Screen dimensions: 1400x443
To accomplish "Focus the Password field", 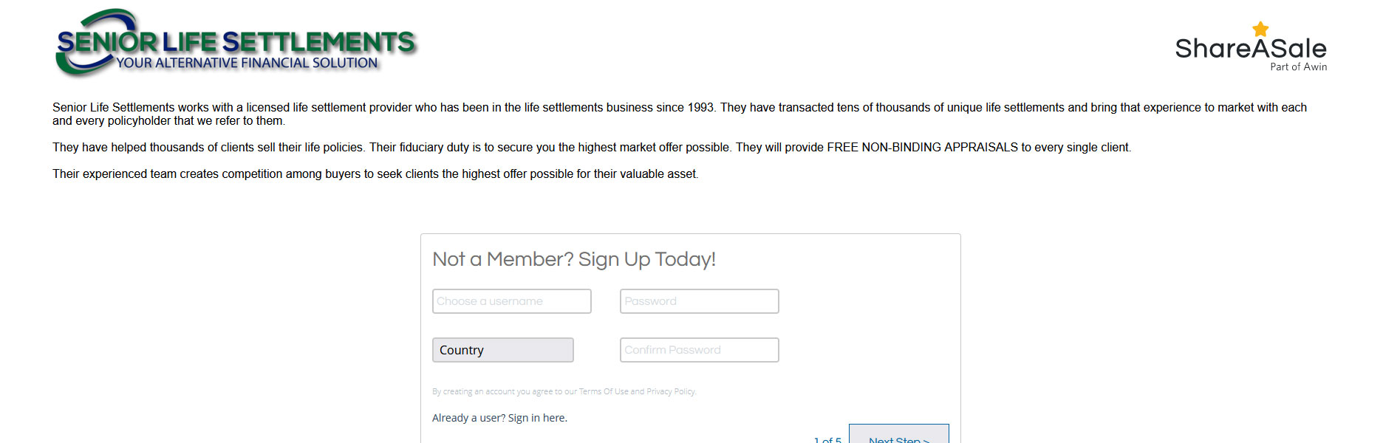I will click(699, 301).
